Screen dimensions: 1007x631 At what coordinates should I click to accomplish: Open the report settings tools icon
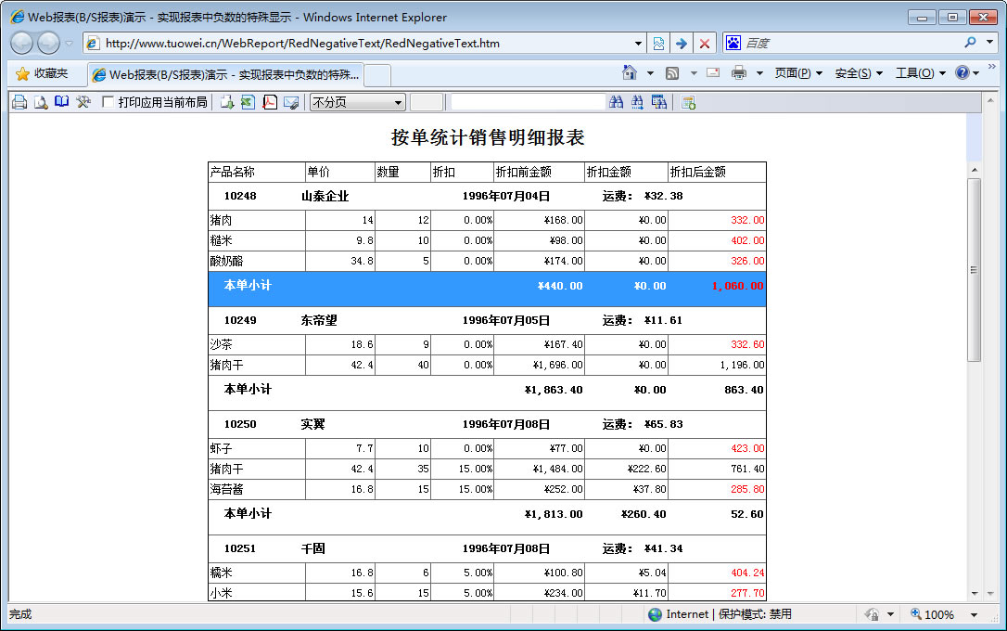point(83,102)
